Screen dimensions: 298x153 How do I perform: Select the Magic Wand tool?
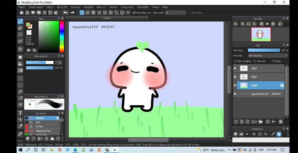[20, 91]
